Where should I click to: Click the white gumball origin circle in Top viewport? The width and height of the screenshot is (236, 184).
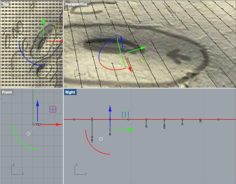coord(34,50)
